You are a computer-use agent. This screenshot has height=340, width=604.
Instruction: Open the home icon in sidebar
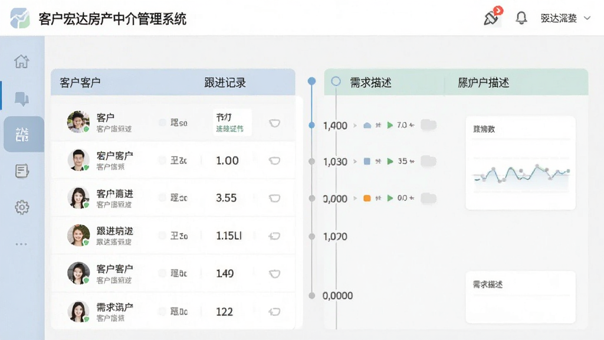(x=22, y=61)
